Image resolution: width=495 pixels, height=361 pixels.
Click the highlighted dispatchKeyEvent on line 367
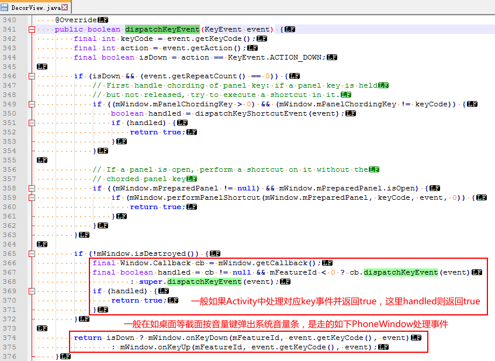tap(400, 272)
